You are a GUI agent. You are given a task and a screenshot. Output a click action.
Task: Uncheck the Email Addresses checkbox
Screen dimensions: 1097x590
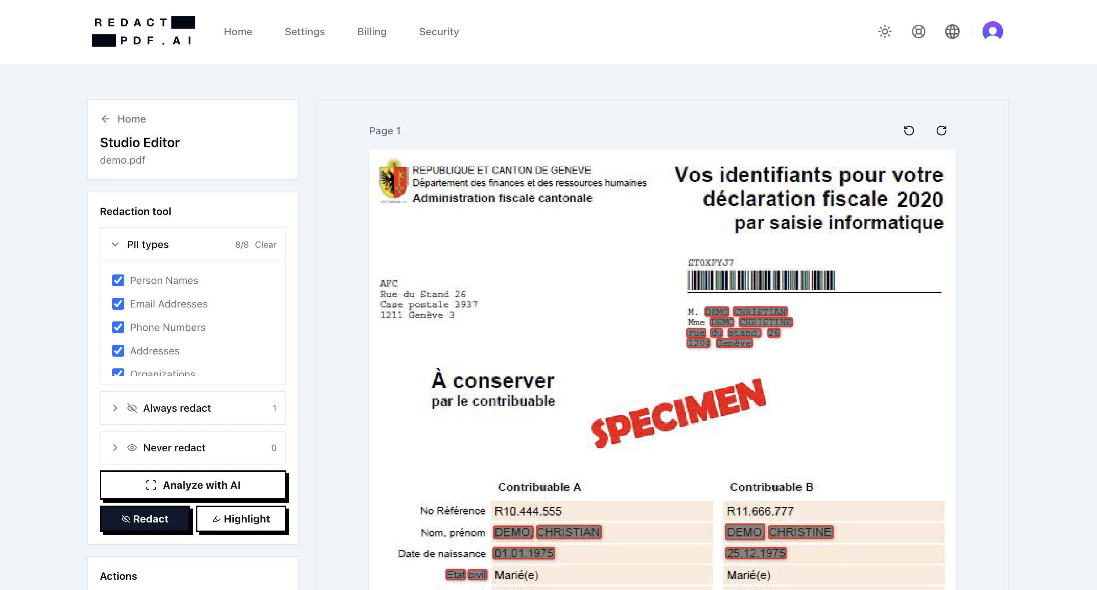click(118, 304)
